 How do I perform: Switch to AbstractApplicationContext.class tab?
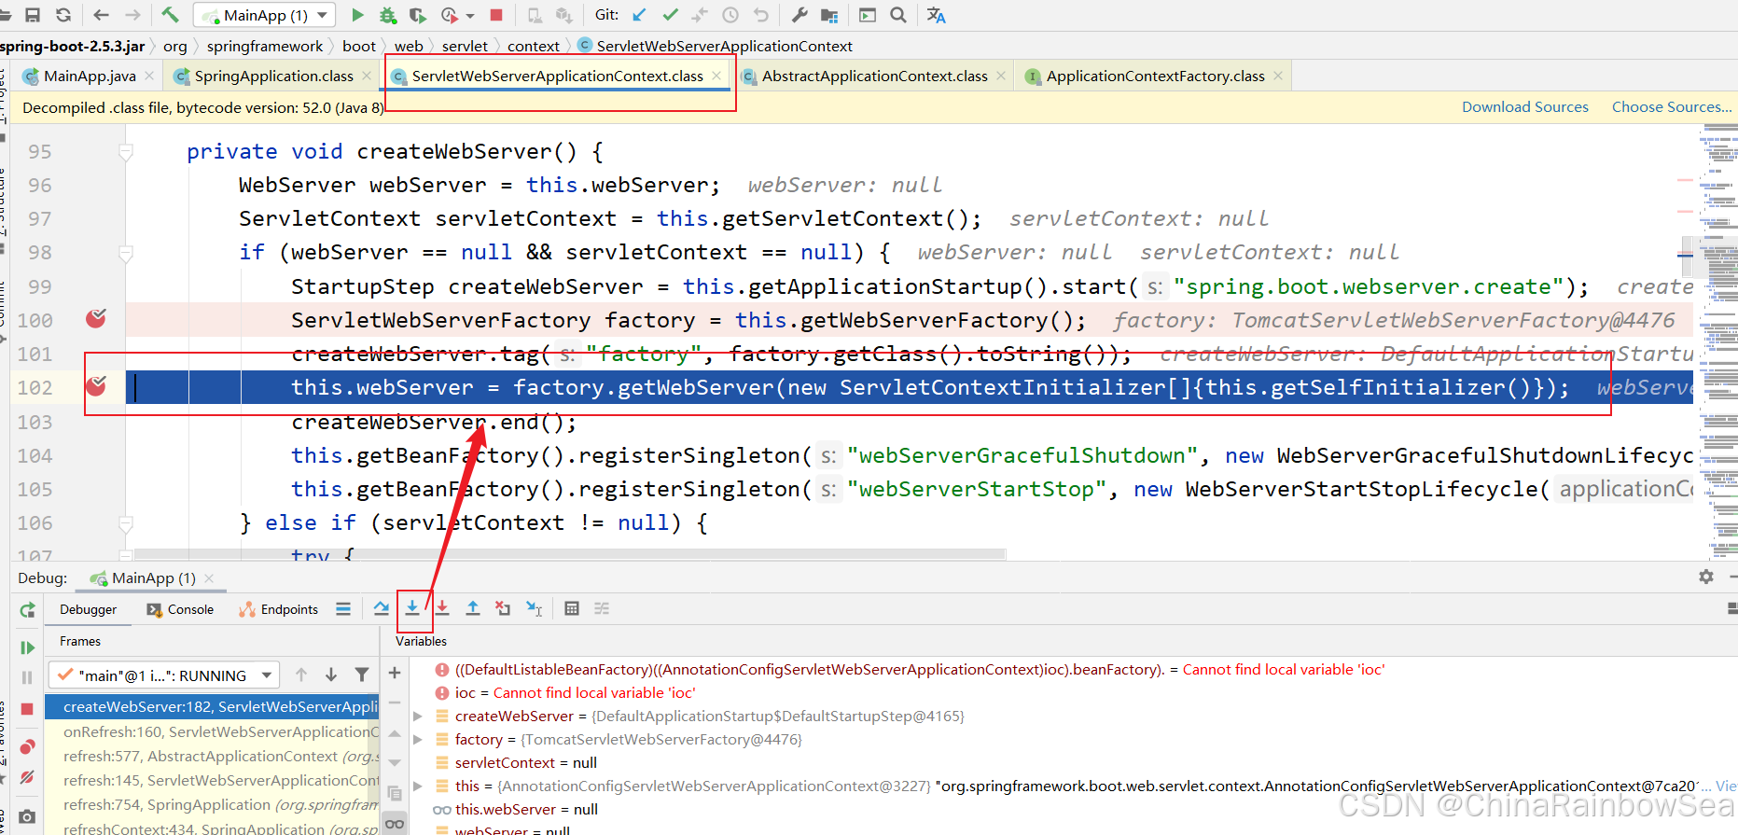(873, 77)
